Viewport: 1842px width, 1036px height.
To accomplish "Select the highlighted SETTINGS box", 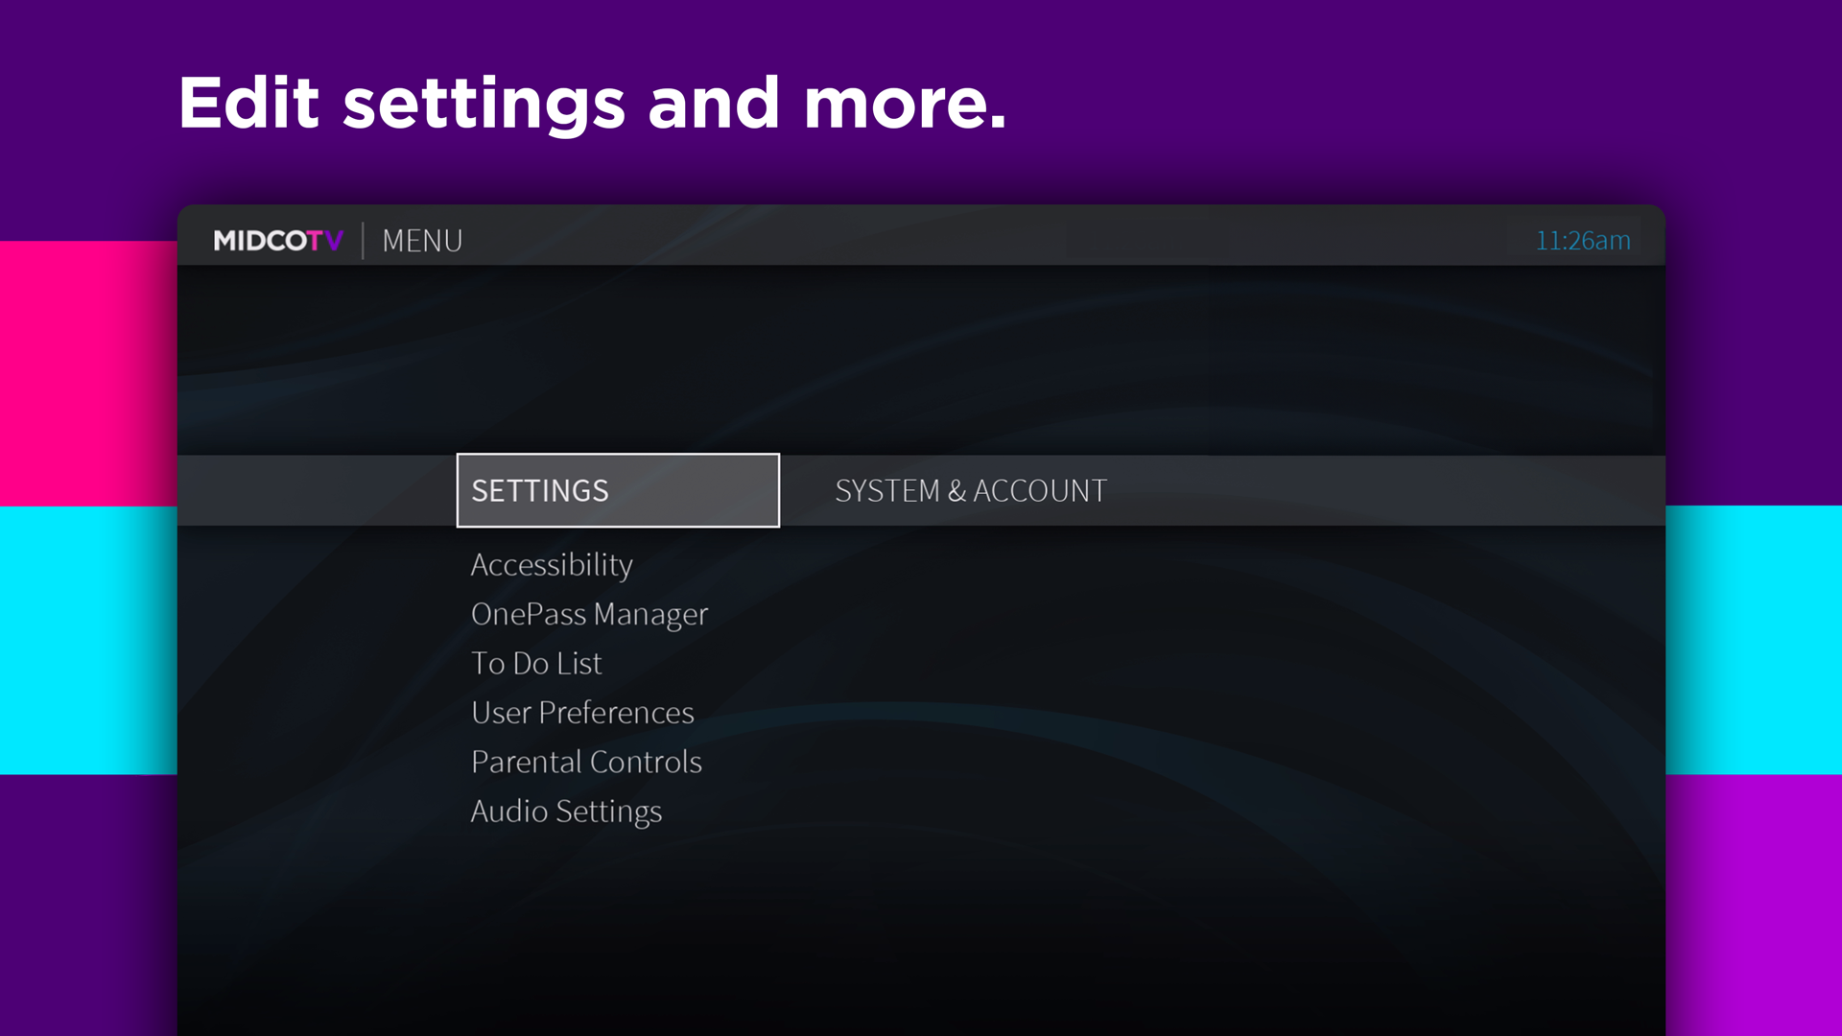I will click(618, 490).
